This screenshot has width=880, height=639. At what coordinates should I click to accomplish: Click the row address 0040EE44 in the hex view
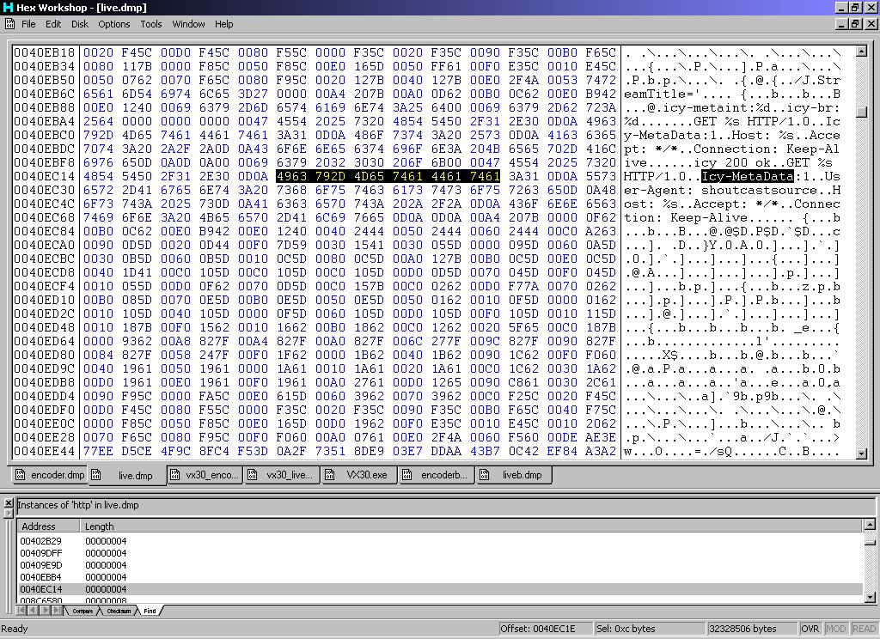pyautogui.click(x=45, y=451)
